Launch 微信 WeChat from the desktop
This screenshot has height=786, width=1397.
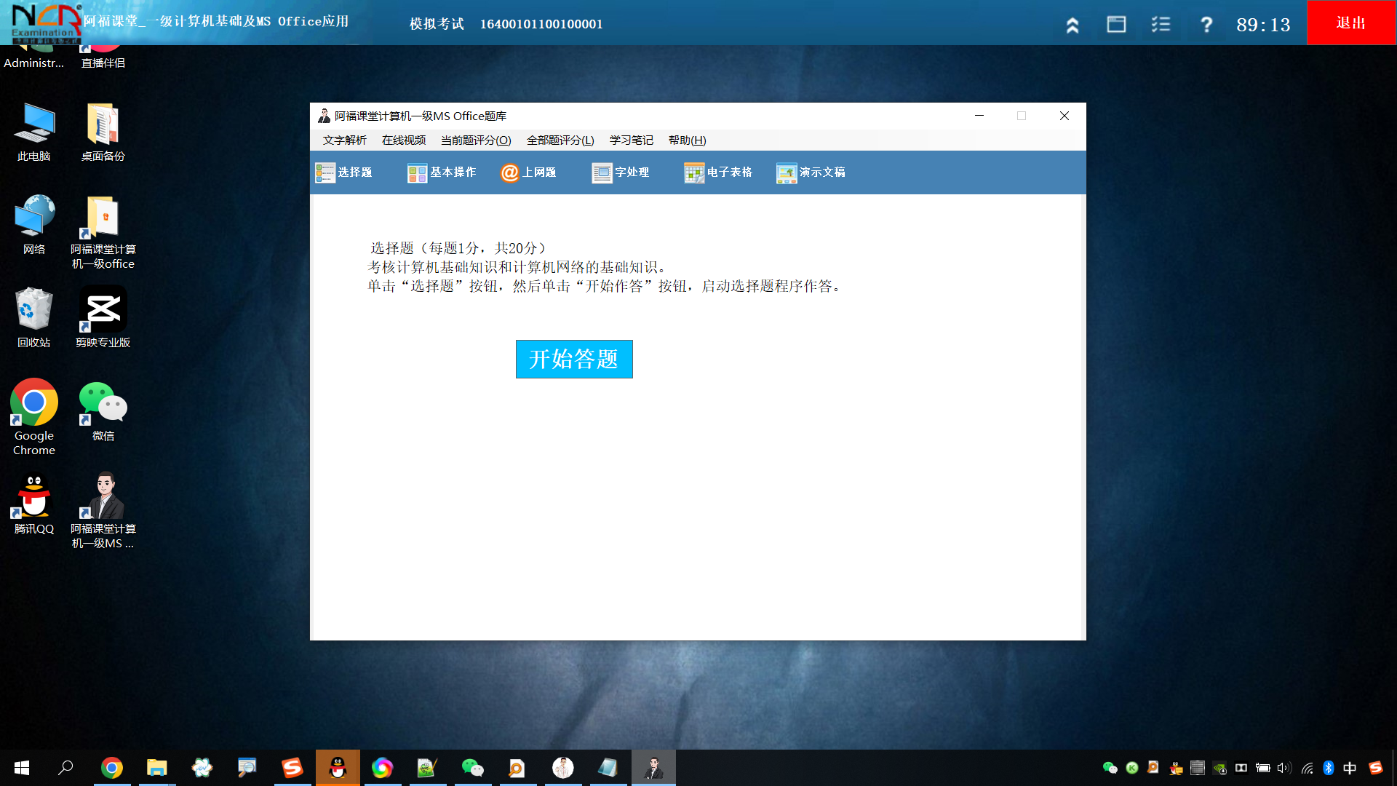pos(103,402)
